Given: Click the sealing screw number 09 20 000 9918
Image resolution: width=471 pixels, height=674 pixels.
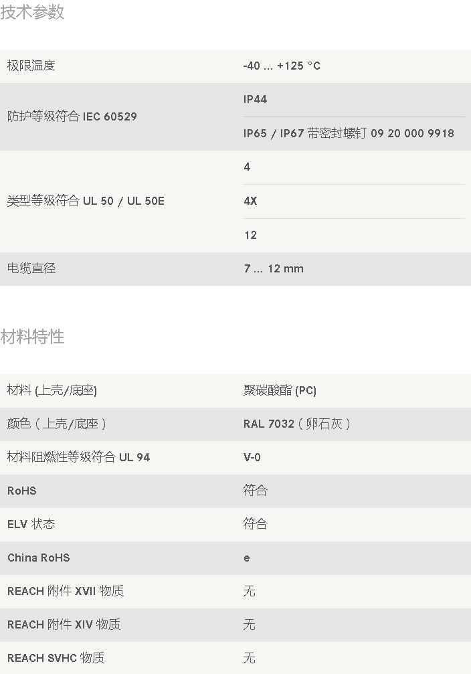Looking at the screenshot, I should point(412,133).
